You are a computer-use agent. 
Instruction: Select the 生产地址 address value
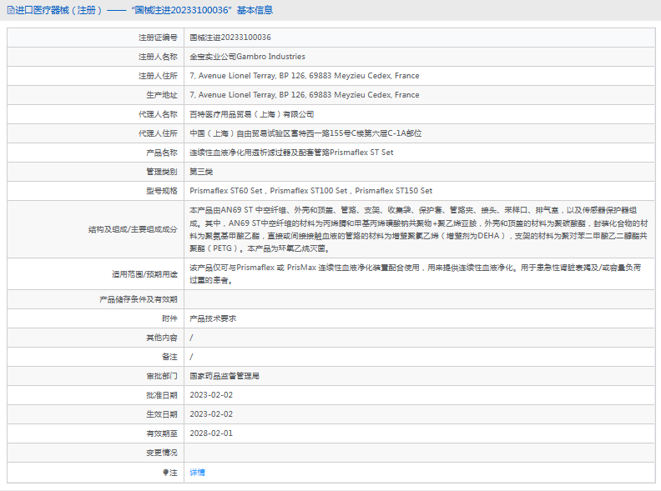[x=305, y=95]
